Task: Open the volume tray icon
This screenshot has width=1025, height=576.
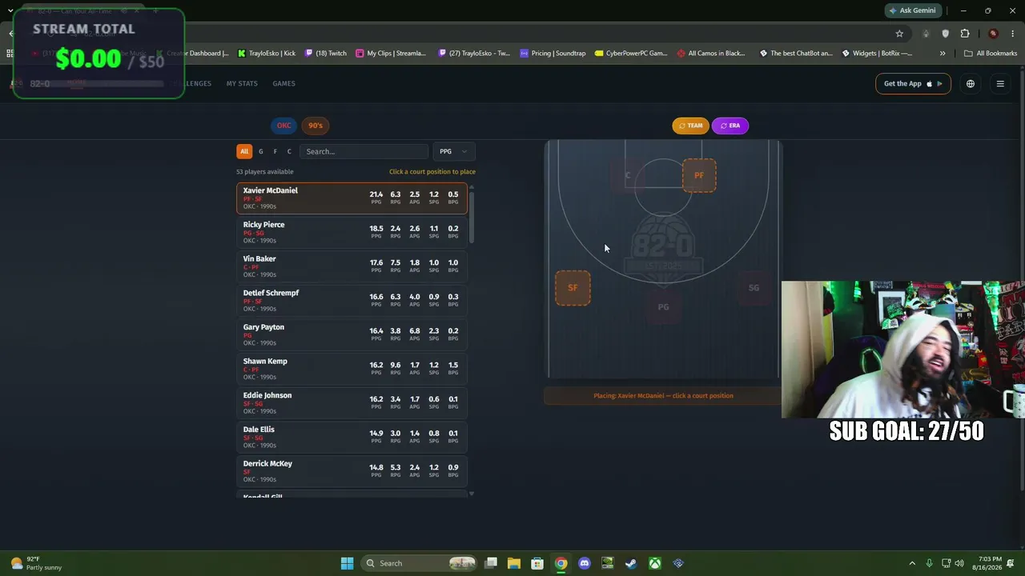Action: pos(959,563)
